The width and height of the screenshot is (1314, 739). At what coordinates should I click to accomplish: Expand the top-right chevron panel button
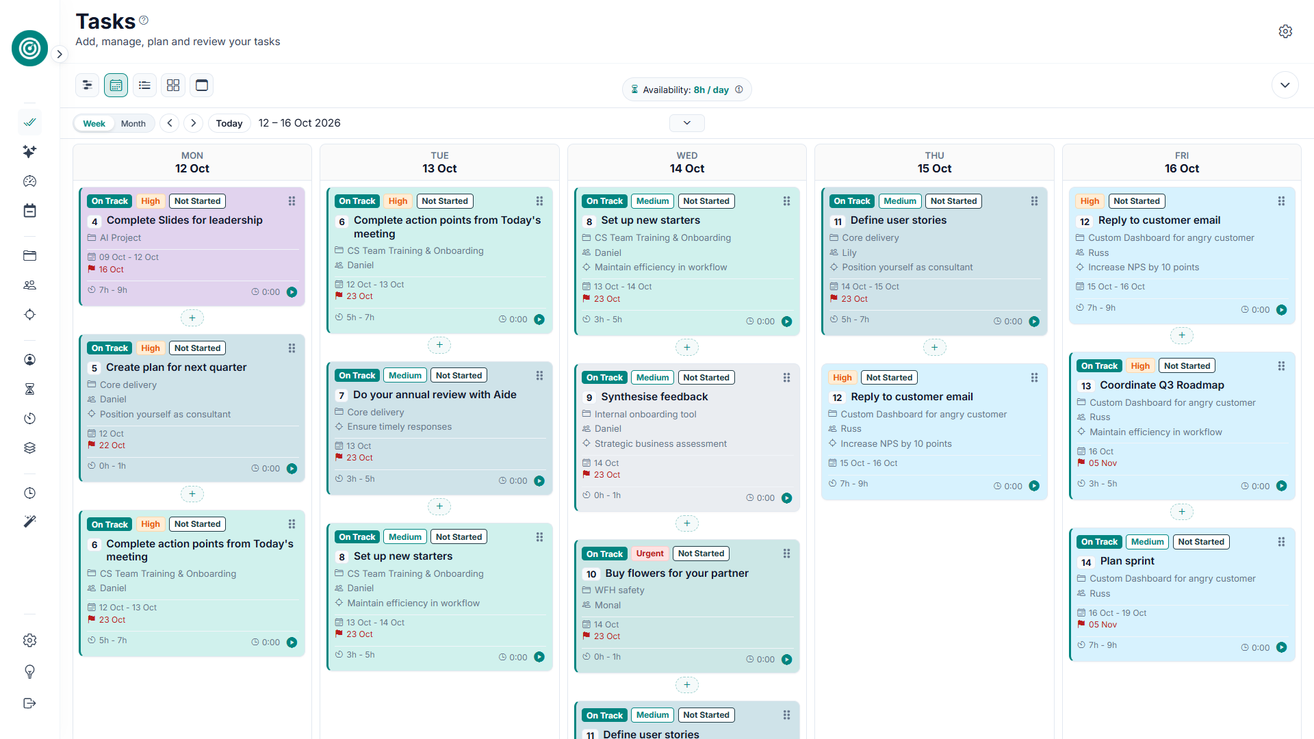pyautogui.click(x=1285, y=85)
